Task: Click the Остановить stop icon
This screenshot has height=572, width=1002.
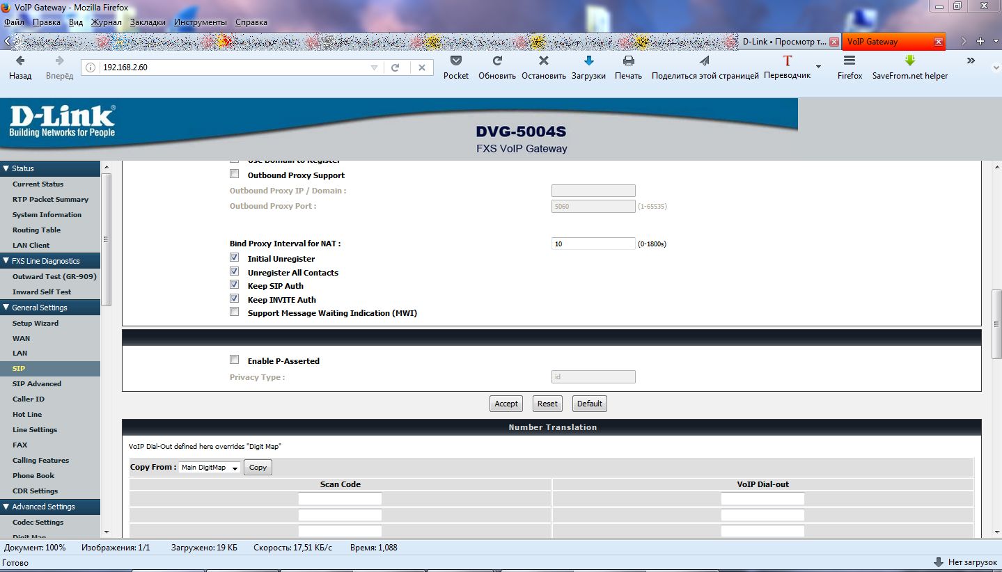Action: coord(544,61)
